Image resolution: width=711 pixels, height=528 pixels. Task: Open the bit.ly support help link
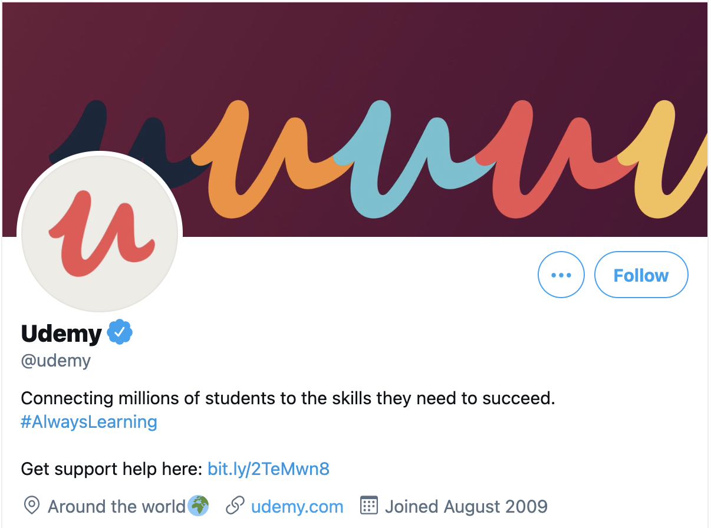tap(268, 469)
